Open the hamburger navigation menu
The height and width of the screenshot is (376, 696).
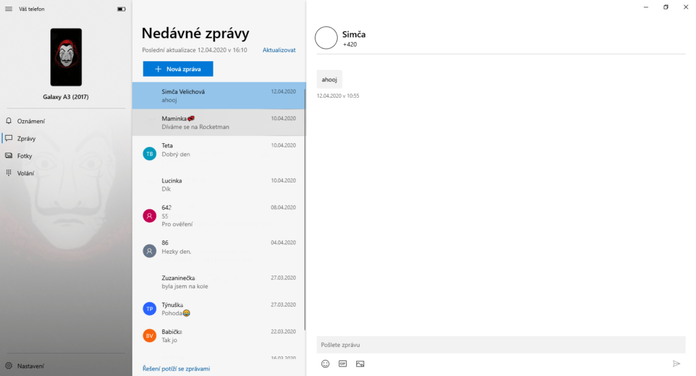[9, 9]
